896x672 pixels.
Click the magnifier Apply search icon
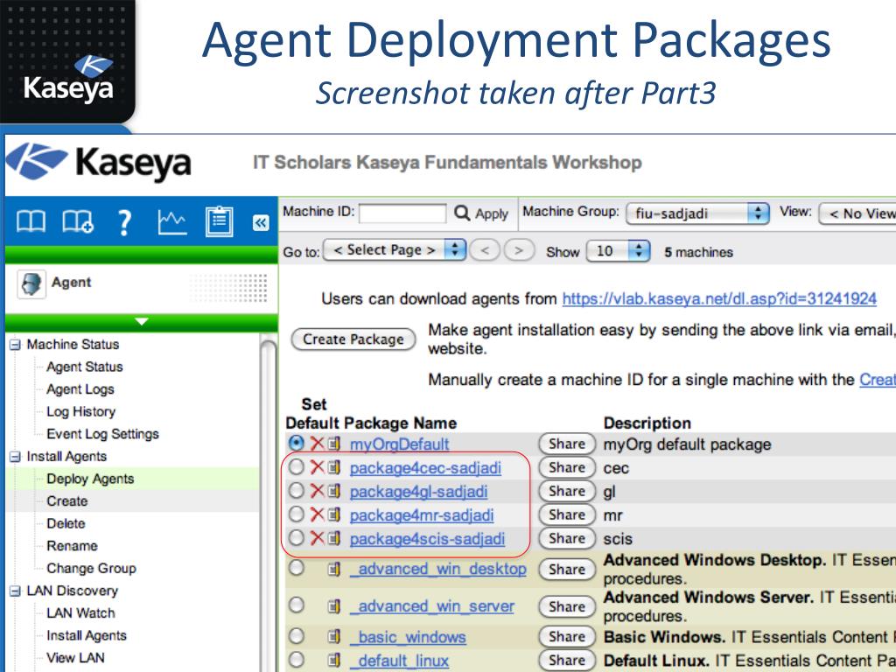pyautogui.click(x=462, y=213)
